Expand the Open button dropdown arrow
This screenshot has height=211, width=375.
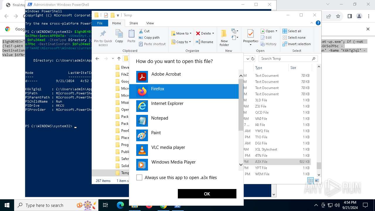tap(276, 31)
